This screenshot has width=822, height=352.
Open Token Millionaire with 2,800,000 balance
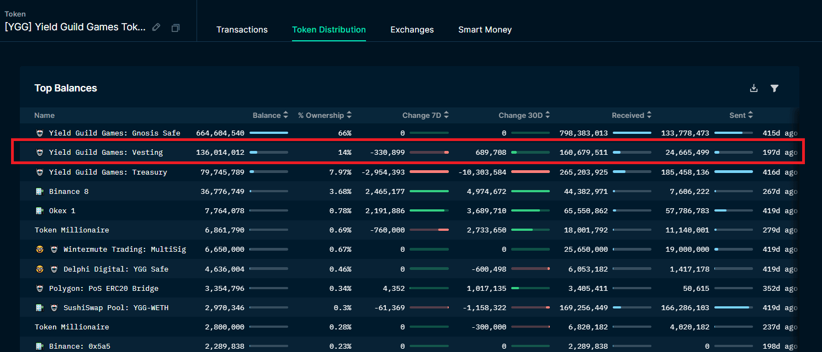(72, 327)
